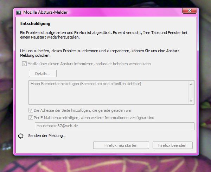The image size is (211, 172).
Task: Click 'Firefox neu starten' button
Action: [121, 145]
